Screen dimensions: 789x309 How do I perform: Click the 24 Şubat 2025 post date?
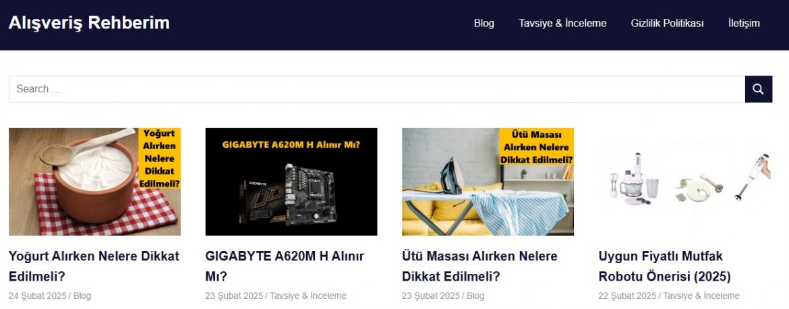tap(37, 296)
